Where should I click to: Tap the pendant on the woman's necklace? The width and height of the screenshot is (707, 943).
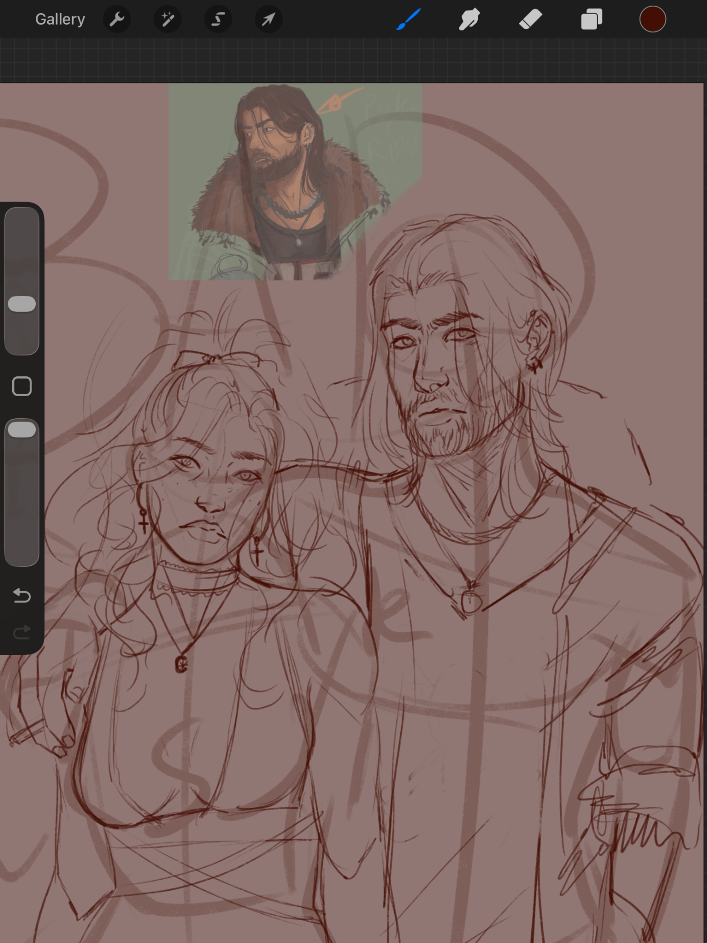pos(181,664)
